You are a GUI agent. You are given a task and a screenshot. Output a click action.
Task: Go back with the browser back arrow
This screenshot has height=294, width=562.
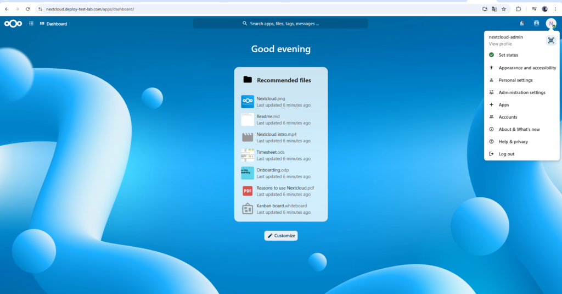point(7,9)
